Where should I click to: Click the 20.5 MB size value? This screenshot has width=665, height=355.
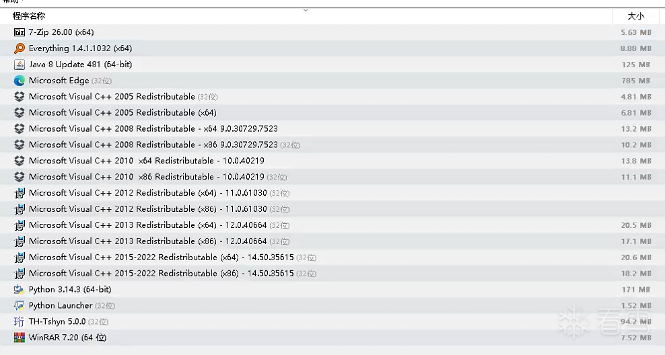pyautogui.click(x=636, y=226)
